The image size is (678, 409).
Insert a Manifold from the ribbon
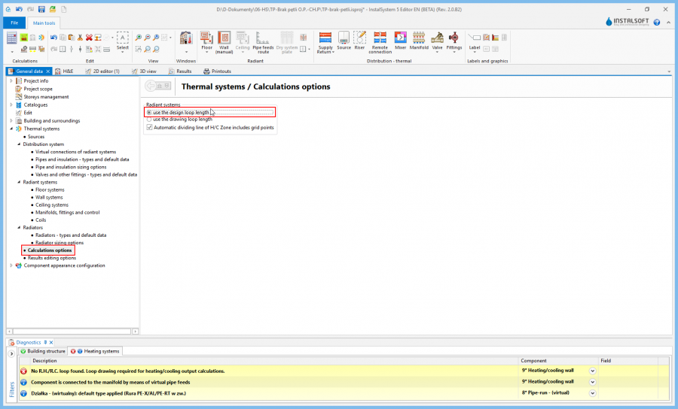419,41
